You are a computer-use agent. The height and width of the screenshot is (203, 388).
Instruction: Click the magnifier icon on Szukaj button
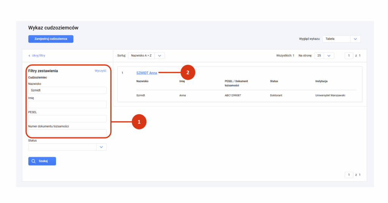[x=33, y=161]
